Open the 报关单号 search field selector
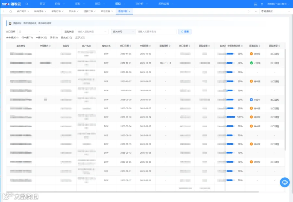The width and height of the screenshot is (293, 202). (123, 32)
